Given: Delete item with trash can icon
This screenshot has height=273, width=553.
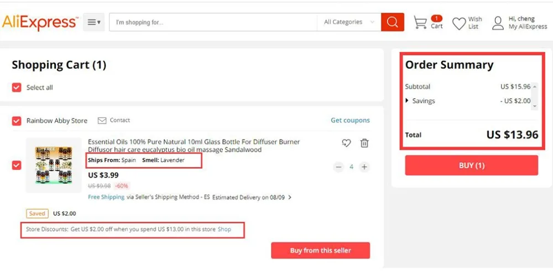Looking at the screenshot, I should tap(364, 143).
